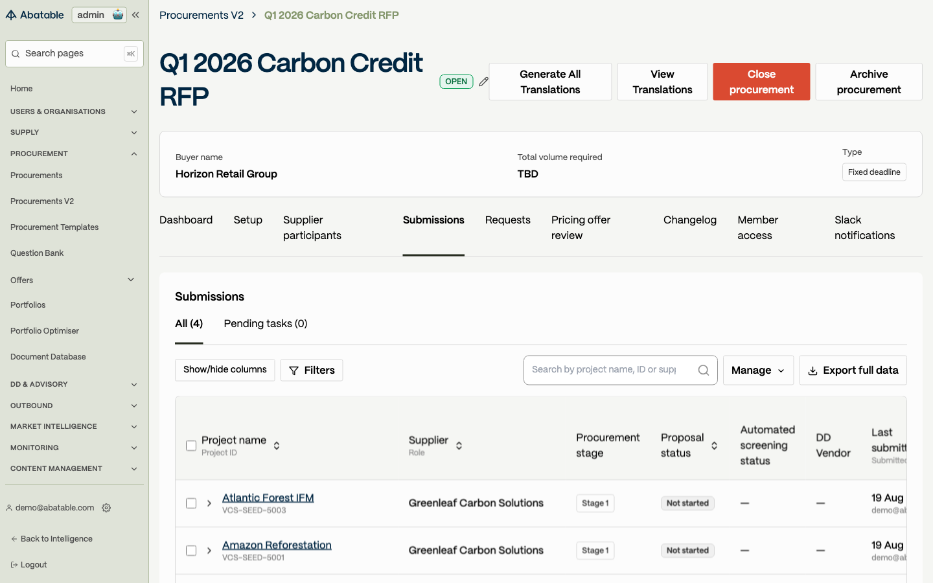
Task: Expand Content Management section
Action: [134, 468]
